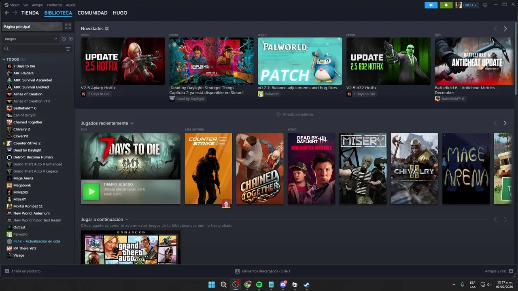The image size is (518, 291).
Task: Open the Ver menu
Action: tap(26, 5)
